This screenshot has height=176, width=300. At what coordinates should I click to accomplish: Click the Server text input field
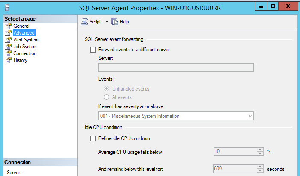point(176,67)
